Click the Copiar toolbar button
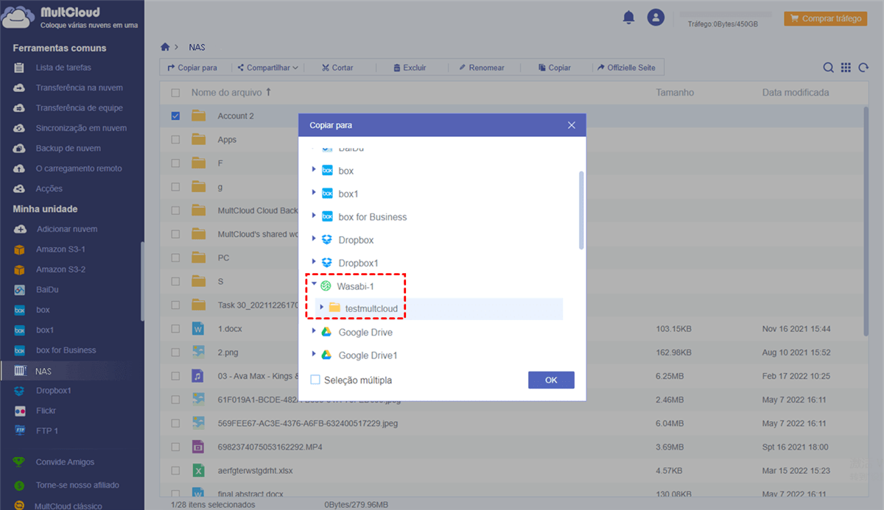884x510 pixels. (554, 68)
